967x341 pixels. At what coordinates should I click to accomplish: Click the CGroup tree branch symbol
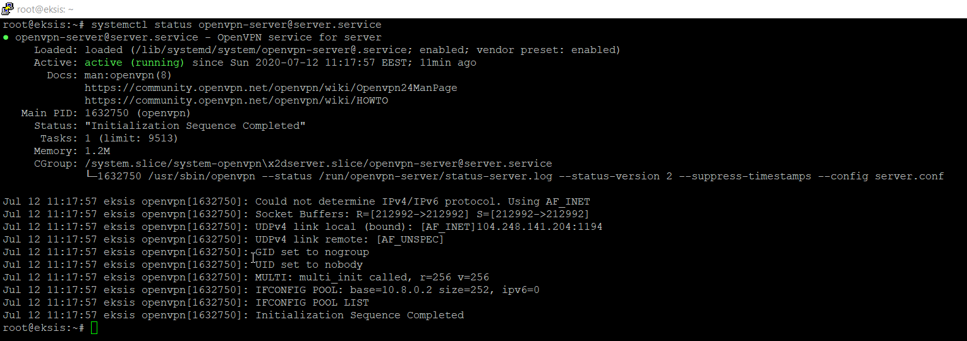tap(91, 176)
